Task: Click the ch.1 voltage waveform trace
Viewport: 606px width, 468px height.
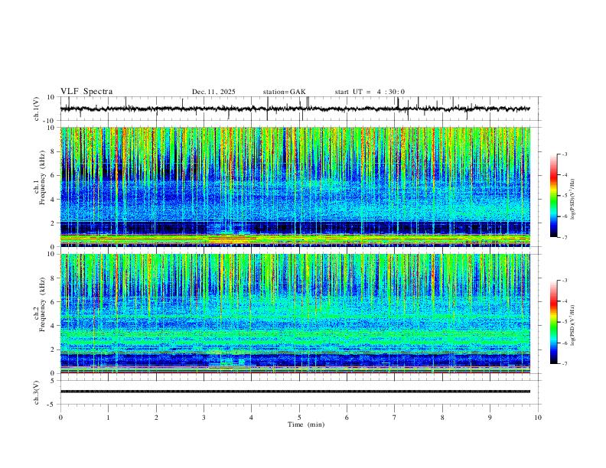Action: (x=295, y=109)
